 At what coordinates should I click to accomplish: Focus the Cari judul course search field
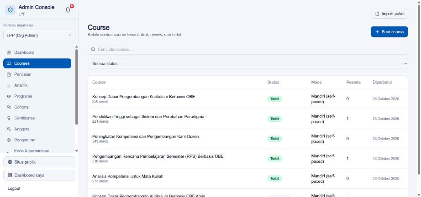(x=248, y=49)
